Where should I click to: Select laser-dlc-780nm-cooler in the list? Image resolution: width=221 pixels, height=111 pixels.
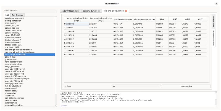tap(30, 76)
